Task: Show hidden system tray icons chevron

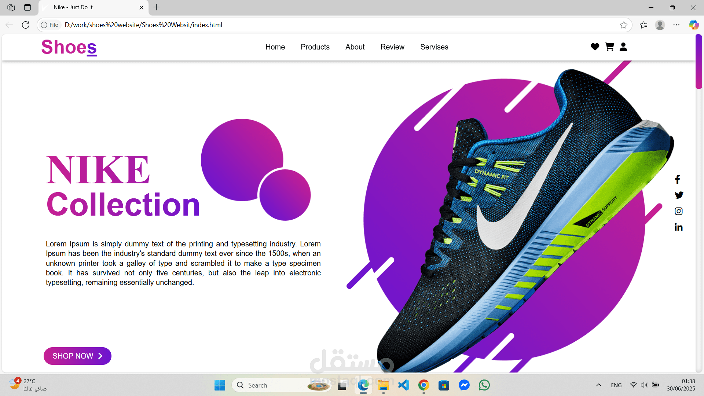Action: [598, 385]
